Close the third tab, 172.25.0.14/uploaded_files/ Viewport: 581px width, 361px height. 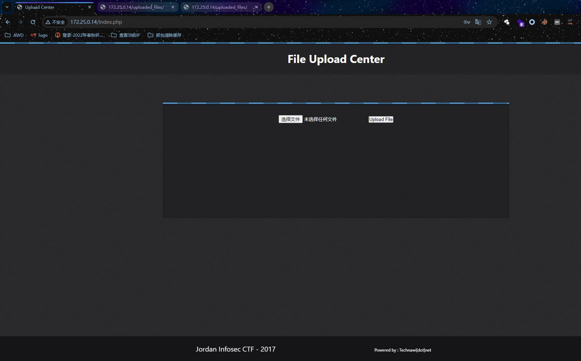256,7
